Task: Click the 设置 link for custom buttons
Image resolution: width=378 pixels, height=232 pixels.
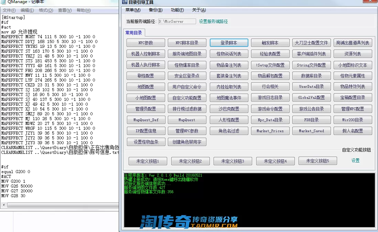Action: 355,161
